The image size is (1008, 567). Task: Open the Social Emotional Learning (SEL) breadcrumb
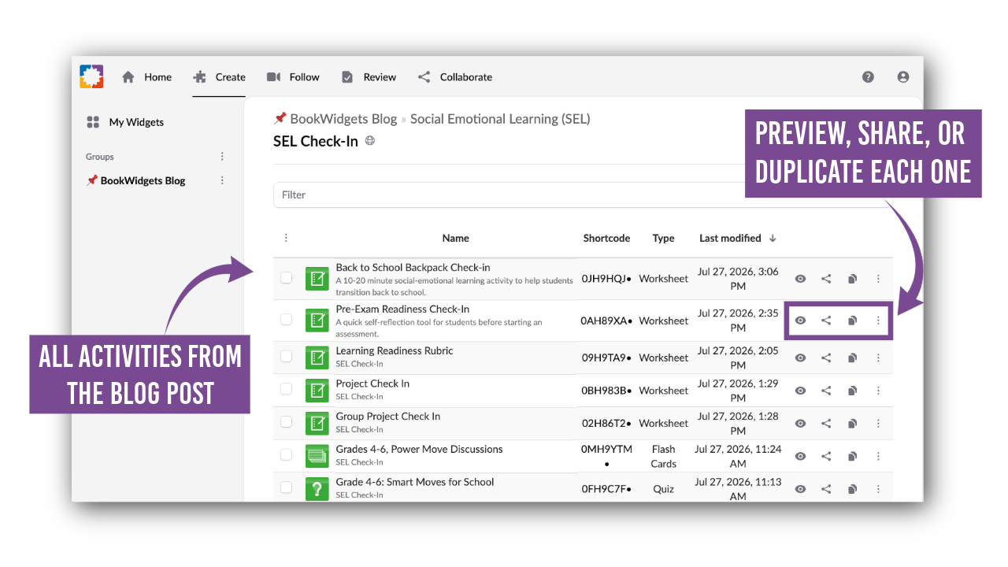click(500, 119)
